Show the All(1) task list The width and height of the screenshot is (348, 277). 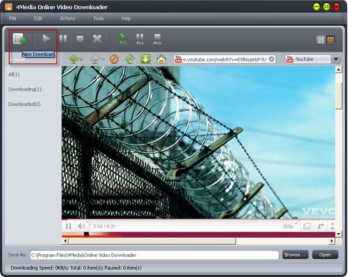(33, 74)
